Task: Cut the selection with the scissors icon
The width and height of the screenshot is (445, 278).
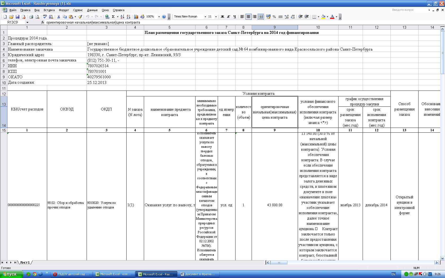Action: pos(59,17)
